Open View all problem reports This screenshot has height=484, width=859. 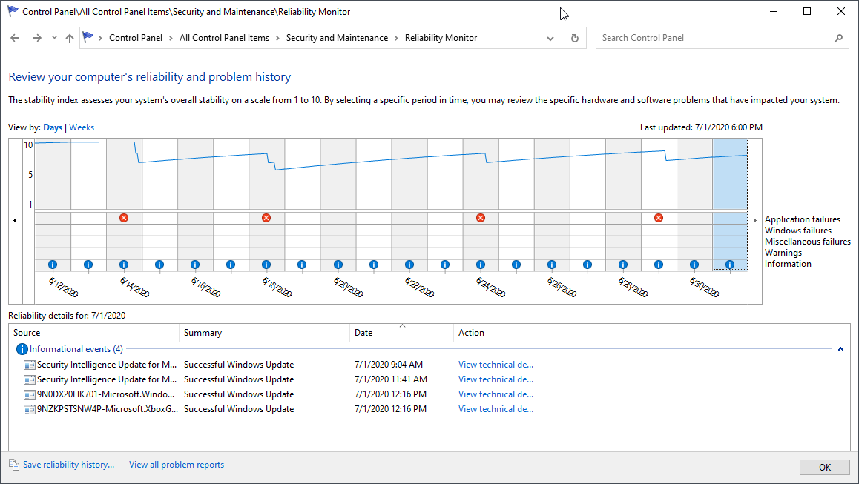[x=177, y=465]
